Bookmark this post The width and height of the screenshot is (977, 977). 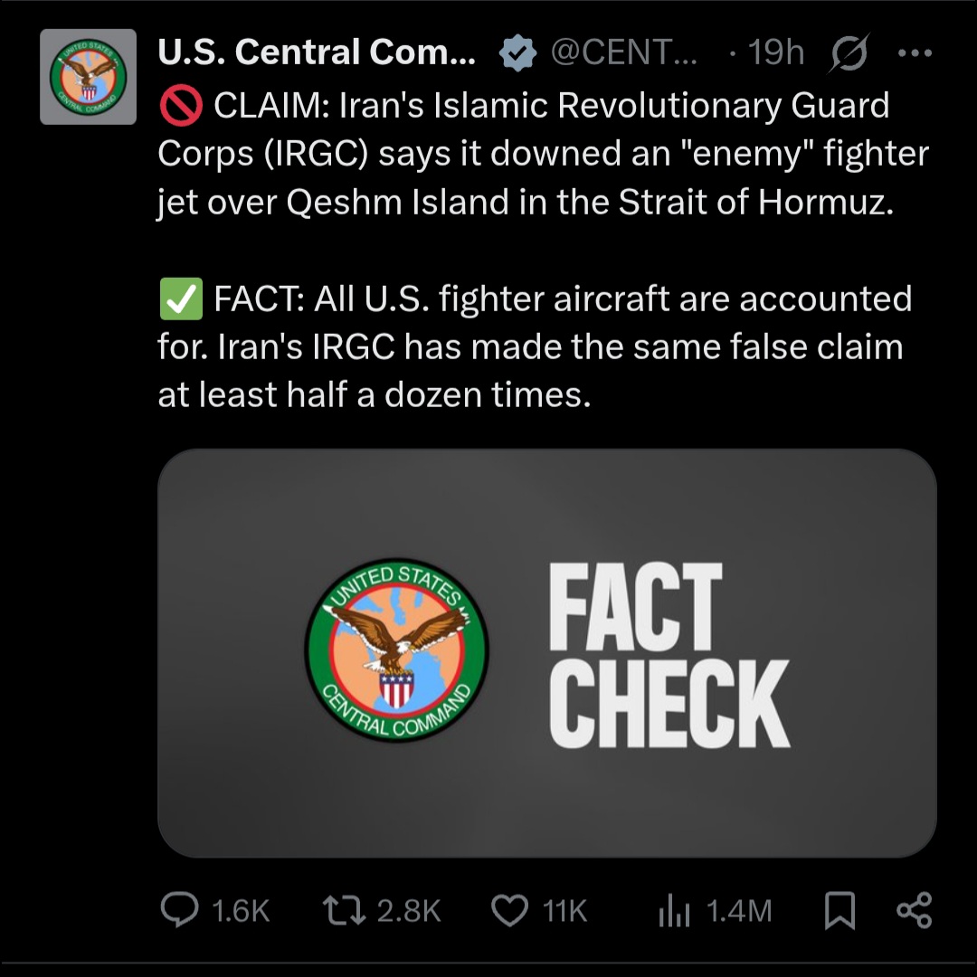click(x=839, y=910)
